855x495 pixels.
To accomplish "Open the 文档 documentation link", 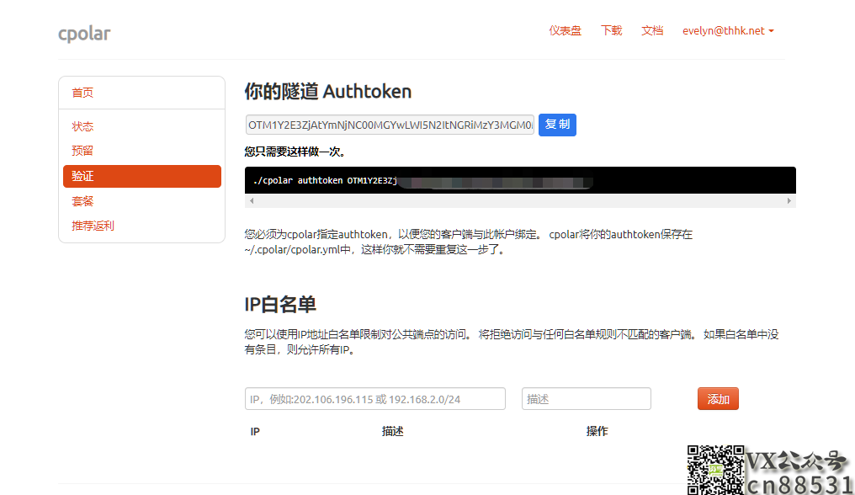I will click(x=652, y=30).
